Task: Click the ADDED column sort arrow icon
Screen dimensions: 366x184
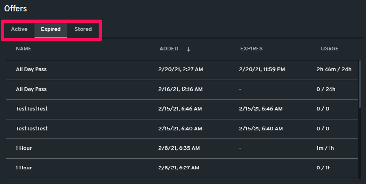Action: (189, 49)
